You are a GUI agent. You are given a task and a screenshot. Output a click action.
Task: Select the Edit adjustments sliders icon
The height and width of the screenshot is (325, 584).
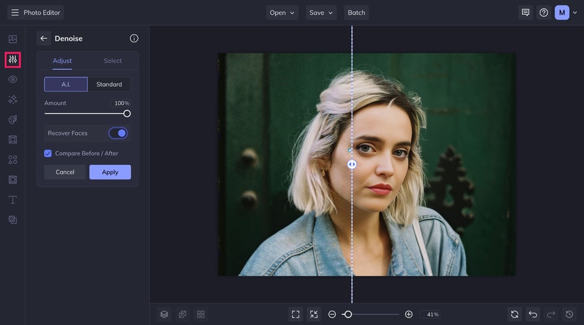[x=12, y=59]
